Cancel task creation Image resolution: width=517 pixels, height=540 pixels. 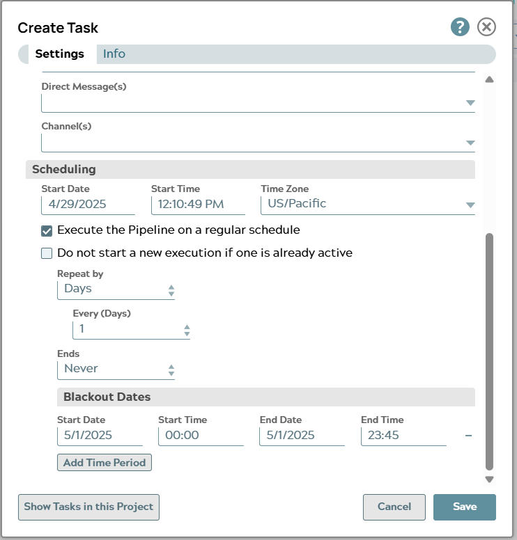point(394,507)
